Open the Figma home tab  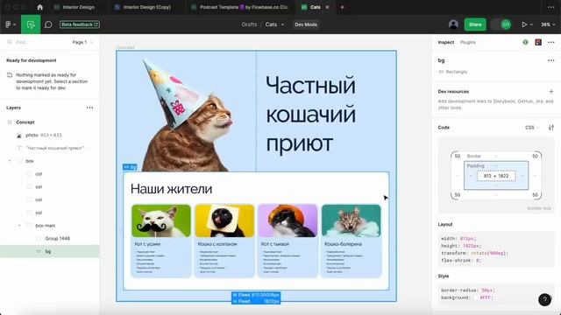pyautogui.click(x=39, y=7)
